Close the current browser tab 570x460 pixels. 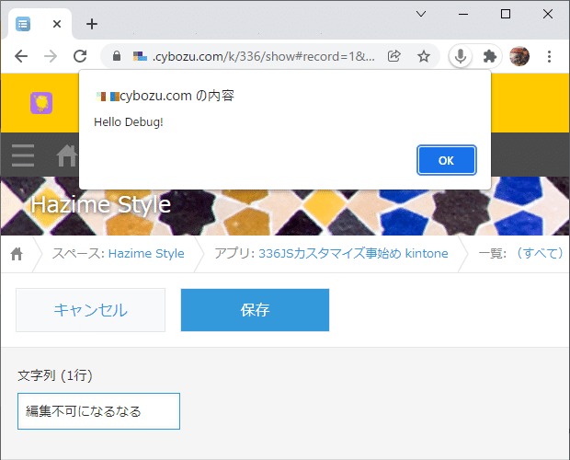[x=57, y=24]
